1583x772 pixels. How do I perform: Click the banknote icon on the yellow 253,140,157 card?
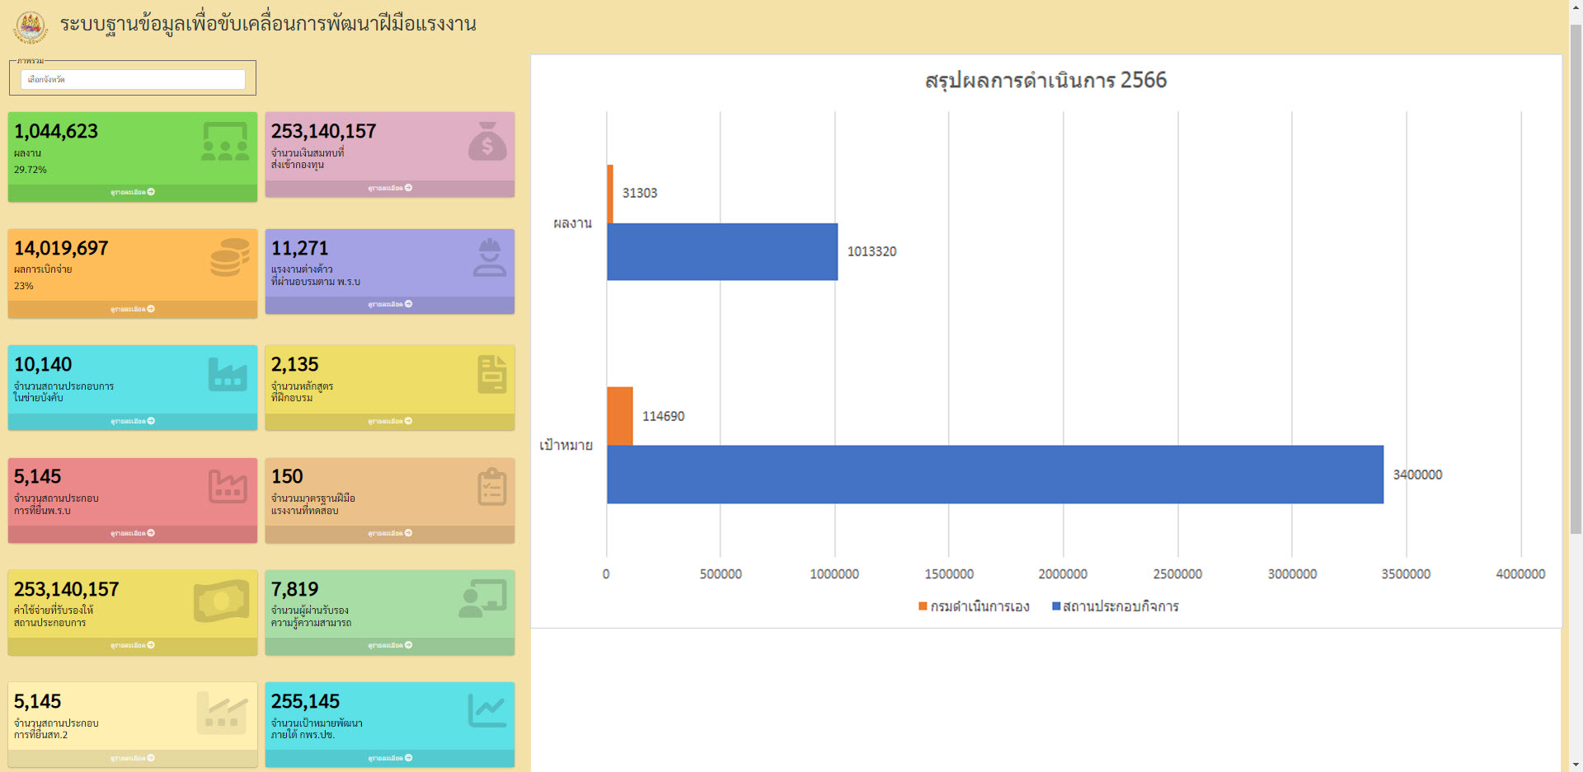click(x=221, y=600)
